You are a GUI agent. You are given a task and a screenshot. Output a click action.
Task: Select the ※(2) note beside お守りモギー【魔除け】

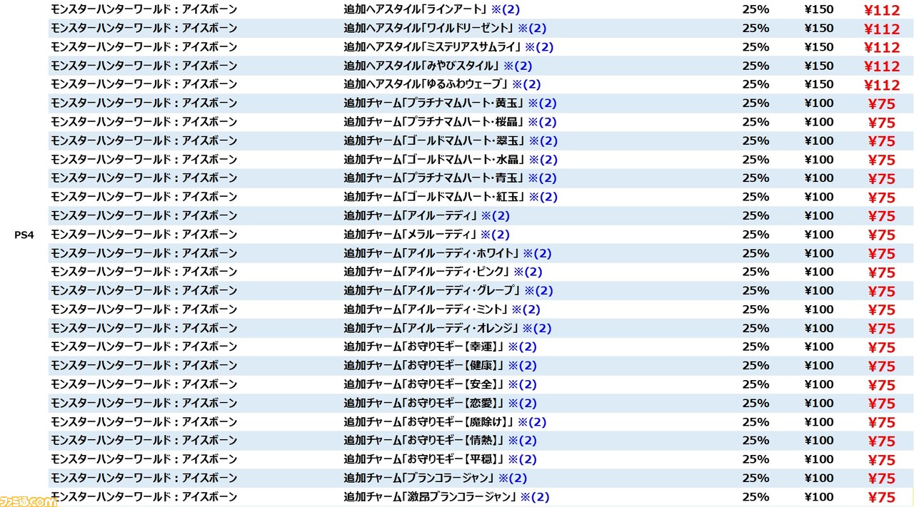tap(532, 421)
